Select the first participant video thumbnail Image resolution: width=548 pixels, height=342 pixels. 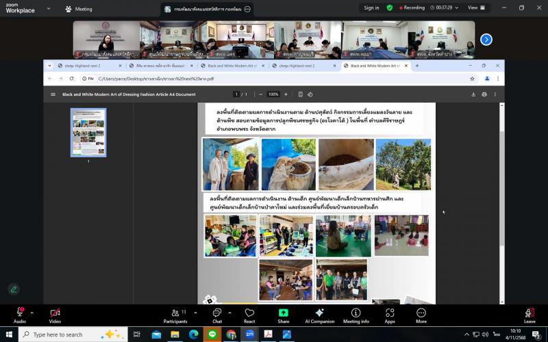(107, 40)
